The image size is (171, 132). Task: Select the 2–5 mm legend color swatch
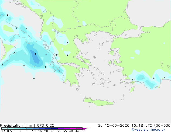tap(23, 128)
